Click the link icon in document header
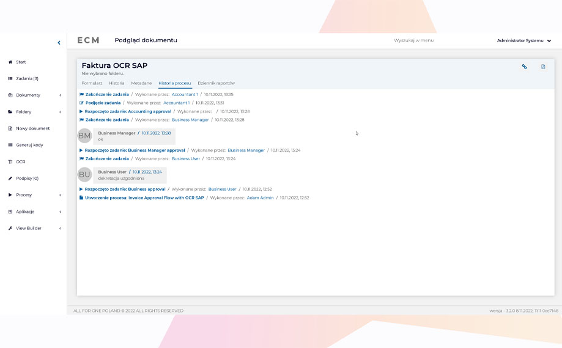Viewport: 562px width, 348px height. pos(524,67)
